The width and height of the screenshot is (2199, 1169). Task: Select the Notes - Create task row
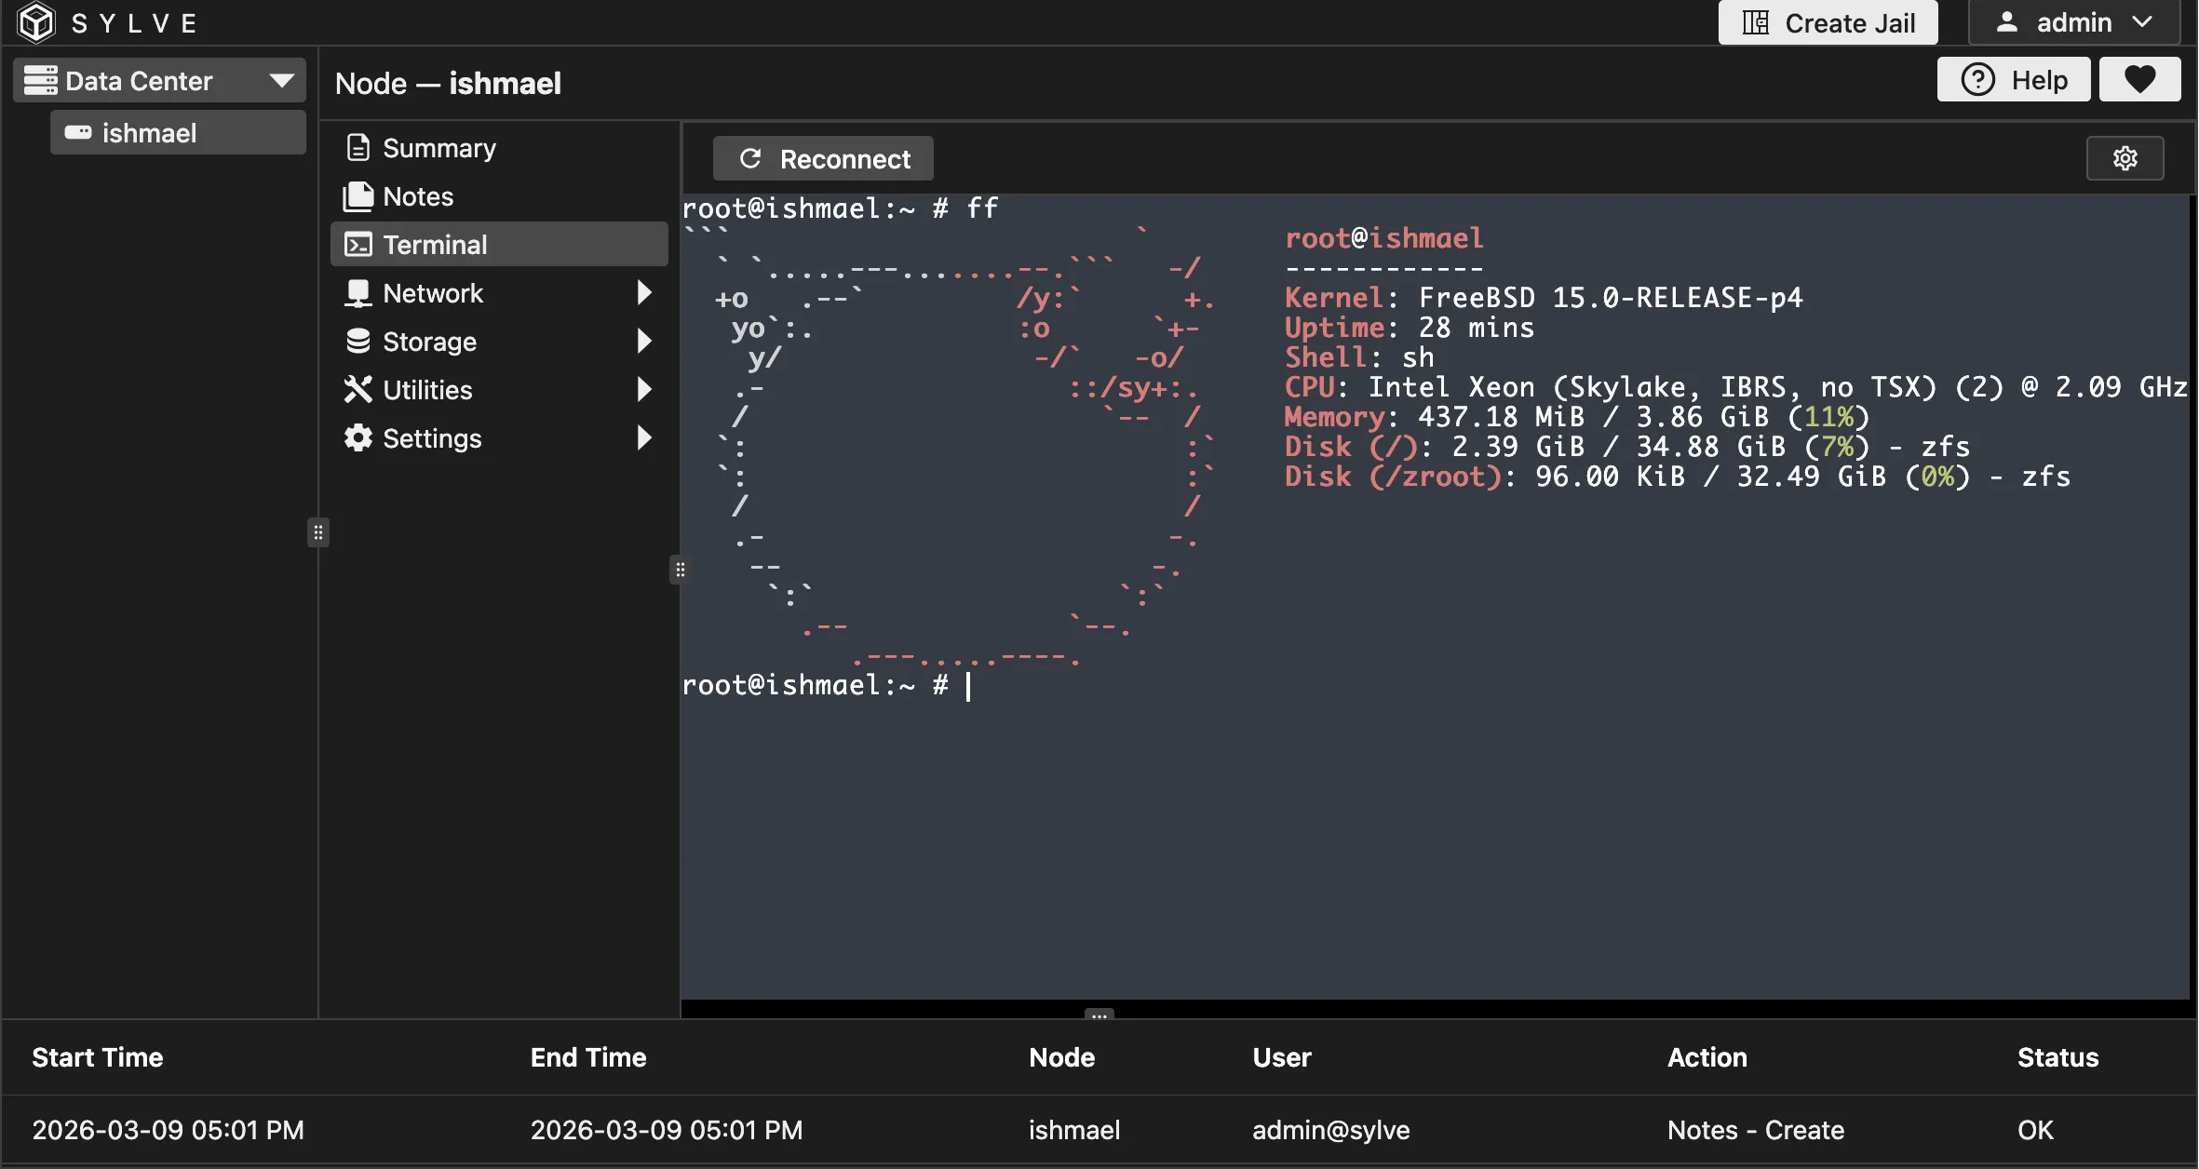pyautogui.click(x=1756, y=1130)
